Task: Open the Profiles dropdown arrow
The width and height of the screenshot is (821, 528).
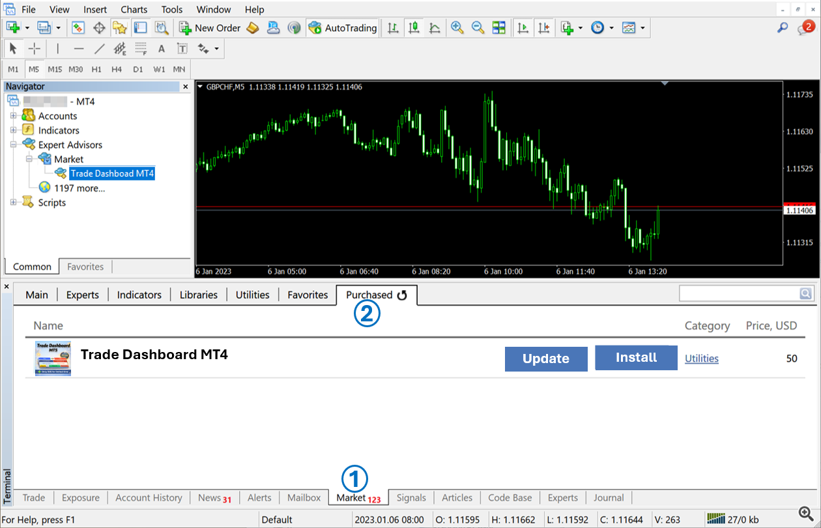Action: click(x=59, y=27)
